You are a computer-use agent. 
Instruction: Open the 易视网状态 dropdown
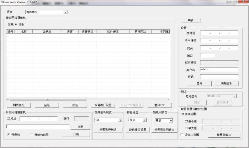click(x=164, y=120)
